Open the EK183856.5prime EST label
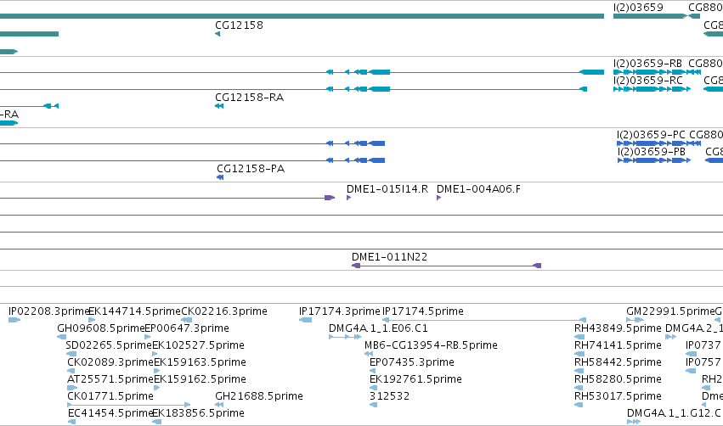The height and width of the screenshot is (426, 723). click(x=198, y=413)
